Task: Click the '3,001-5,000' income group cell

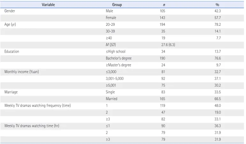Action: [x=115, y=79]
